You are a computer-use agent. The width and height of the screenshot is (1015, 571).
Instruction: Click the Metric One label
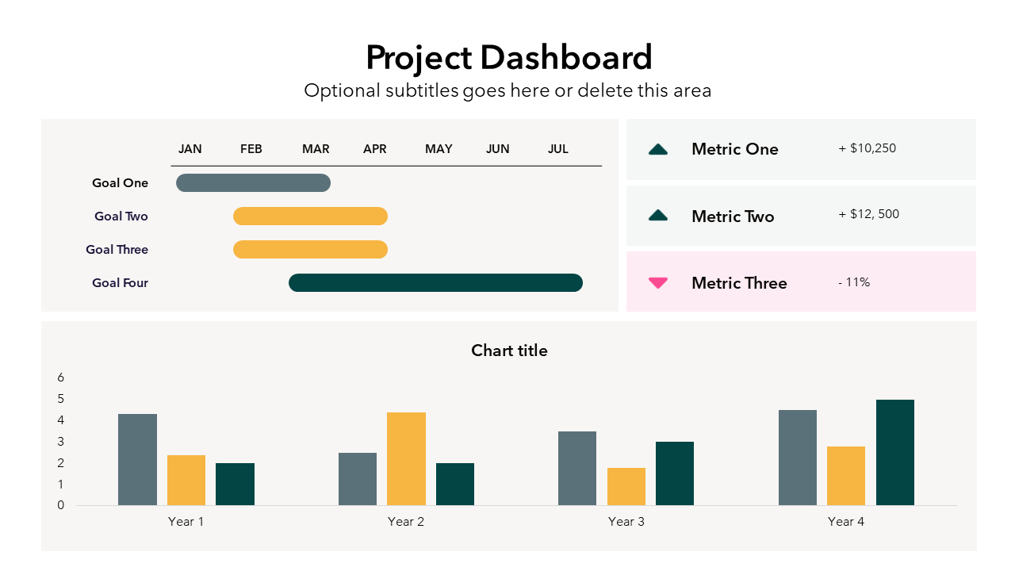(x=734, y=149)
